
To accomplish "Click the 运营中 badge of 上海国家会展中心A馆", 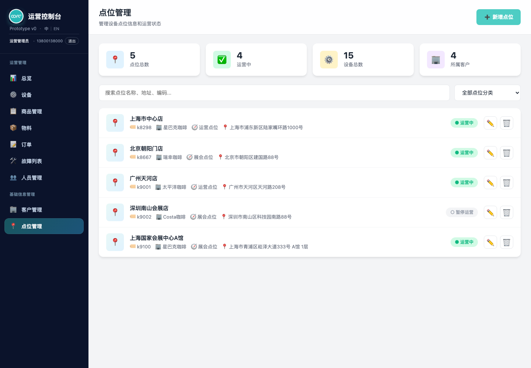I will pyautogui.click(x=464, y=242).
